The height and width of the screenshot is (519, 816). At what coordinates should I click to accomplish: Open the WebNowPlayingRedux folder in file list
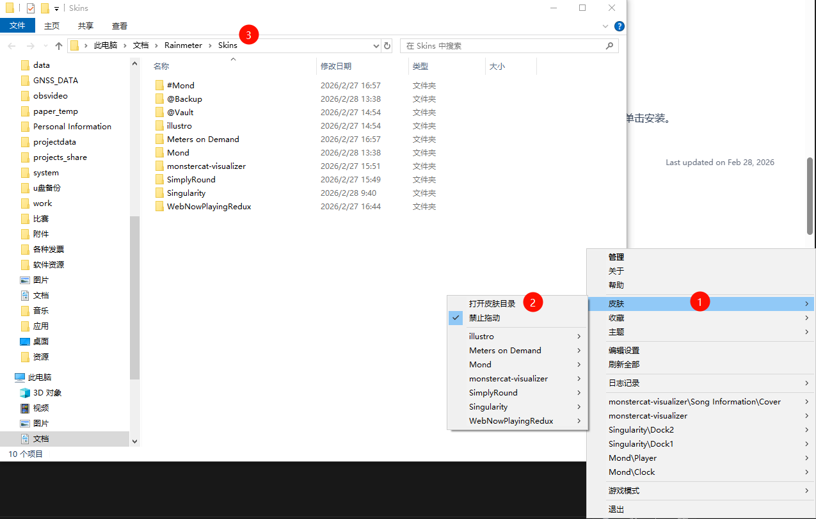click(209, 207)
